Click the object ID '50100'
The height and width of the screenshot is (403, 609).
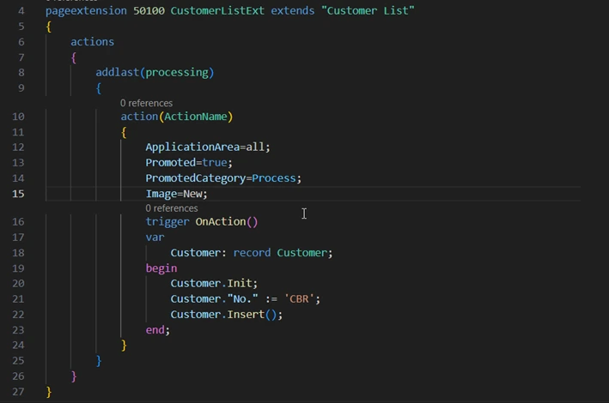(x=149, y=11)
